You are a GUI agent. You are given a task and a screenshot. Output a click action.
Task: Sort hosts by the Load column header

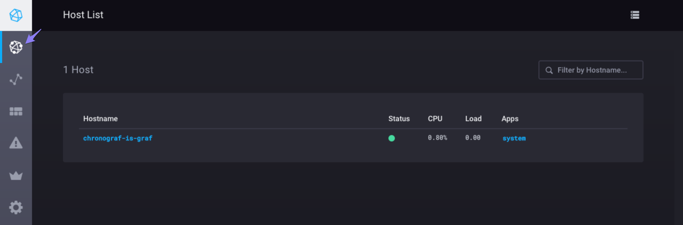point(473,119)
